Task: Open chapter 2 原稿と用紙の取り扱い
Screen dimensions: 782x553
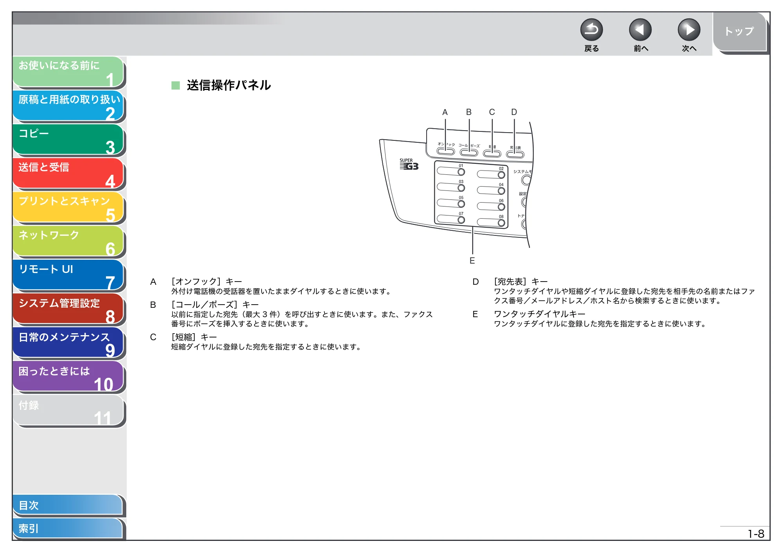Action: coord(68,106)
